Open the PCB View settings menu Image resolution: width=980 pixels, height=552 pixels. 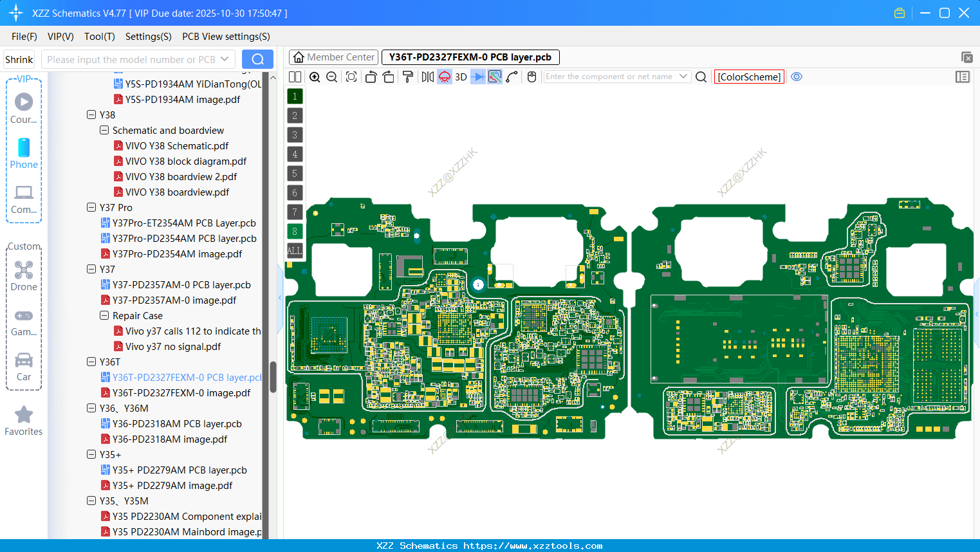click(x=225, y=37)
